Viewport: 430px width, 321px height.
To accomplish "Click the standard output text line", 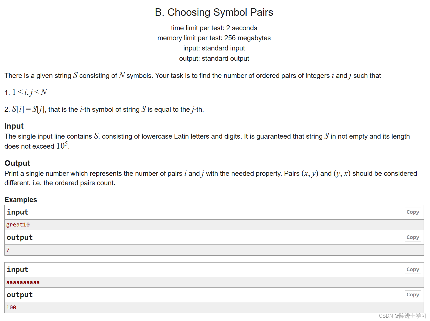I will pyautogui.click(x=214, y=58).
